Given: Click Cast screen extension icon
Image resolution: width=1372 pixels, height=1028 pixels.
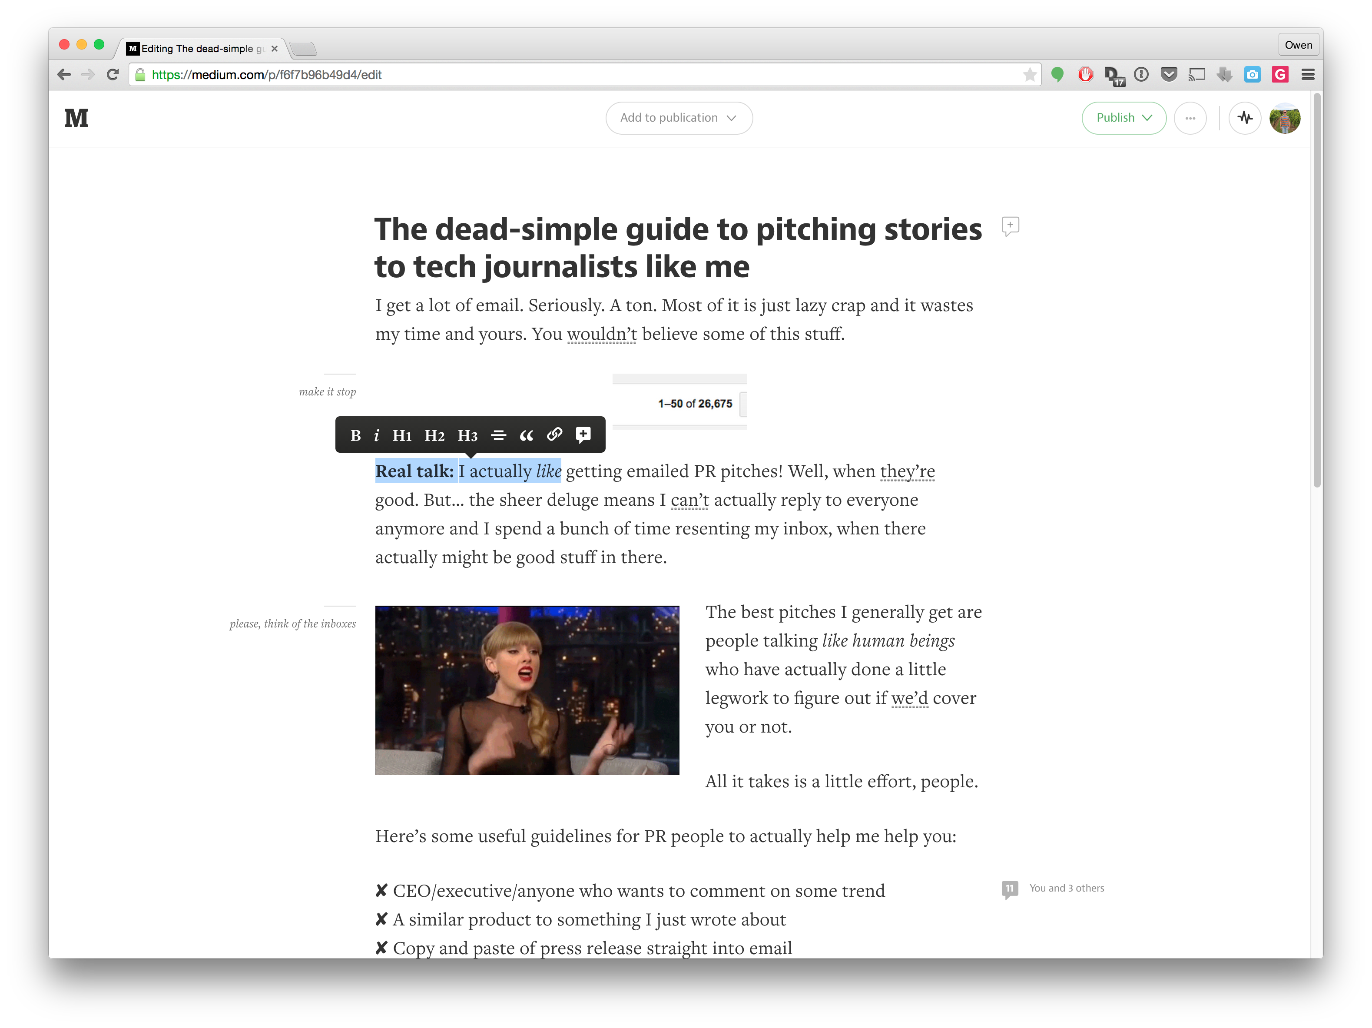Looking at the screenshot, I should pyautogui.click(x=1196, y=74).
